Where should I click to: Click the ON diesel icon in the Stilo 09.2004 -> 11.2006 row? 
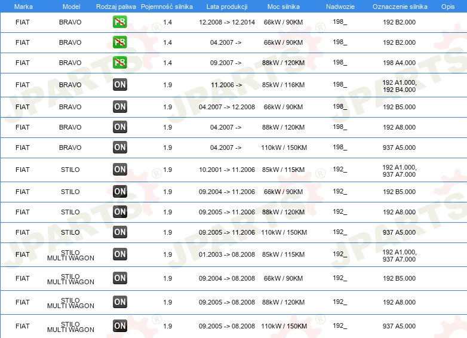pos(120,191)
